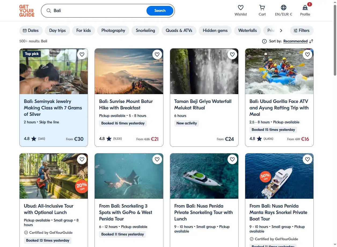Viewport: 337px width, 247px height.
Task: Click the jewelry making class photo
Action: (x=54, y=71)
